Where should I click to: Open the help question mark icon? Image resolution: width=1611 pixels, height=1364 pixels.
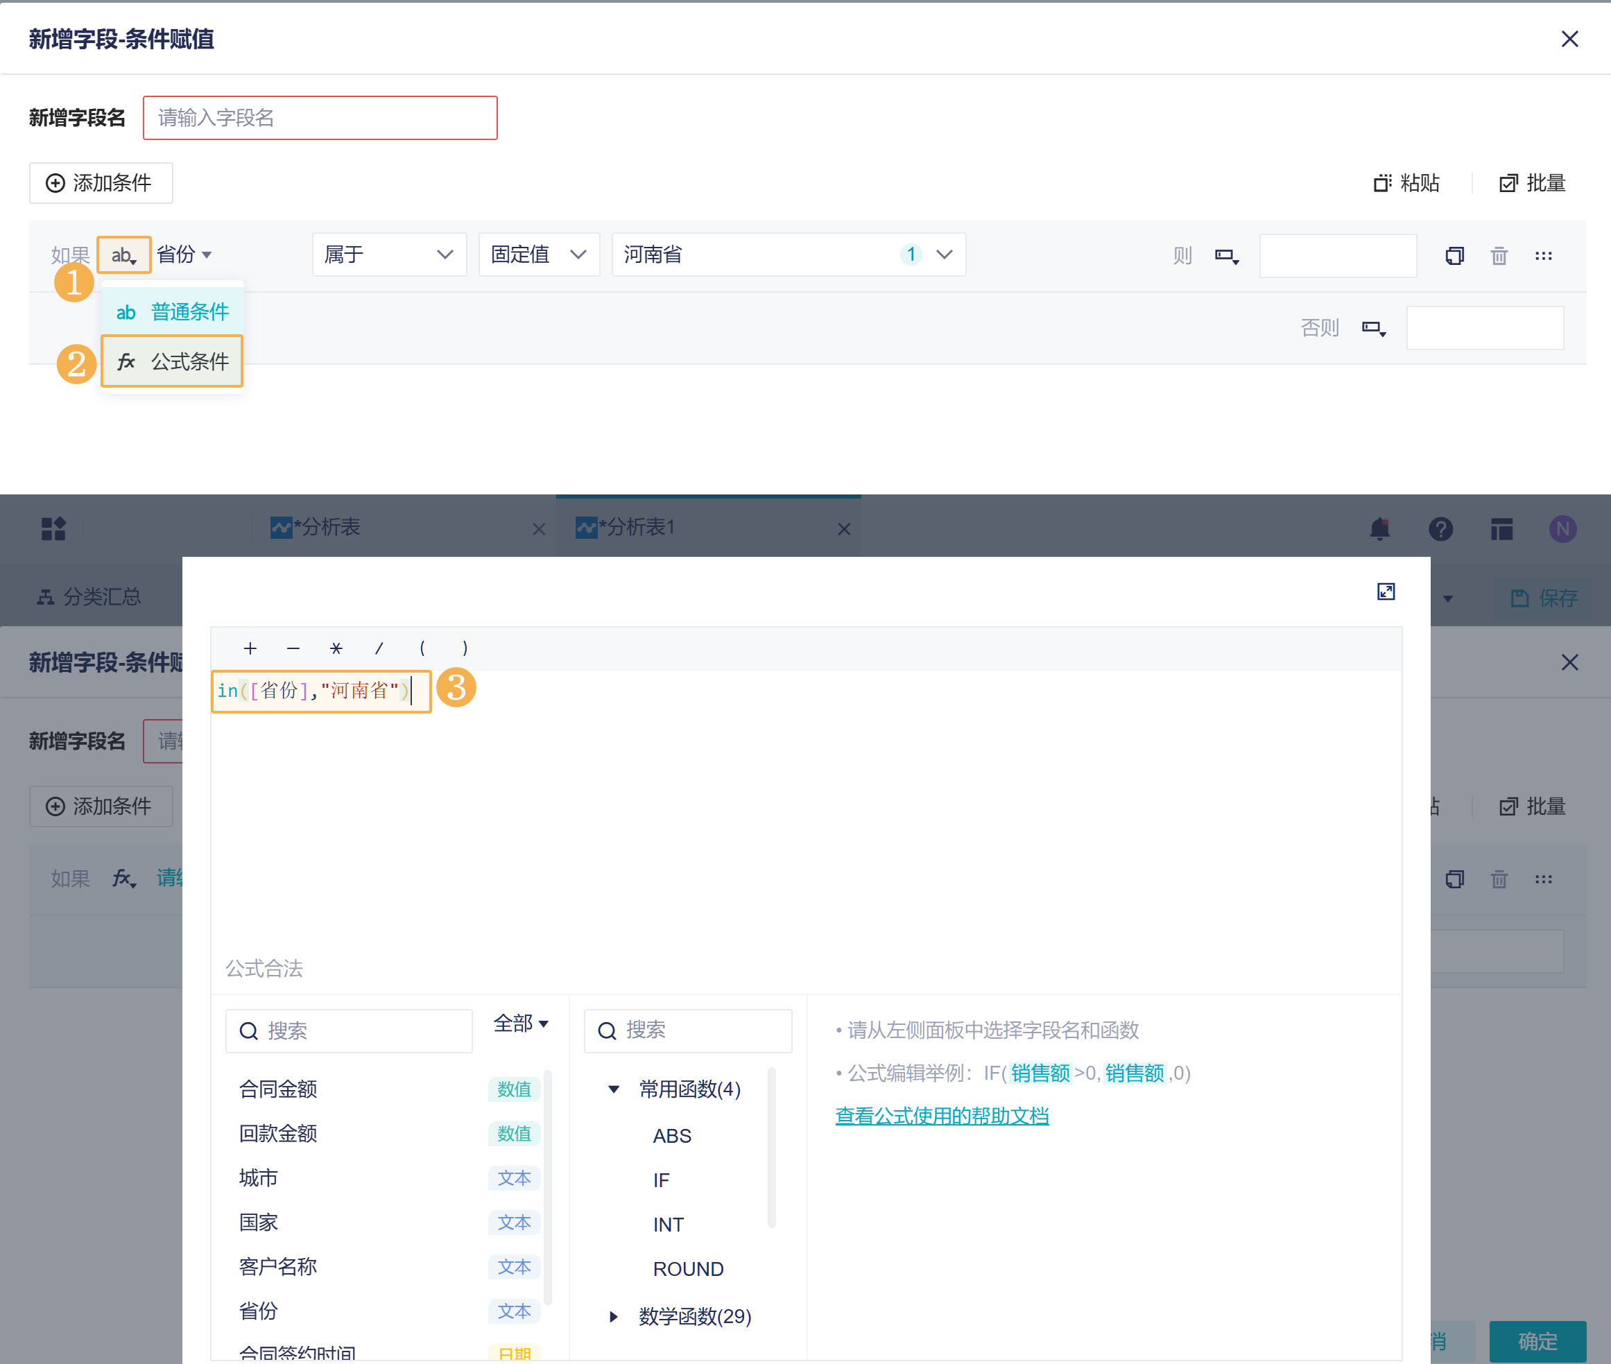(1440, 529)
